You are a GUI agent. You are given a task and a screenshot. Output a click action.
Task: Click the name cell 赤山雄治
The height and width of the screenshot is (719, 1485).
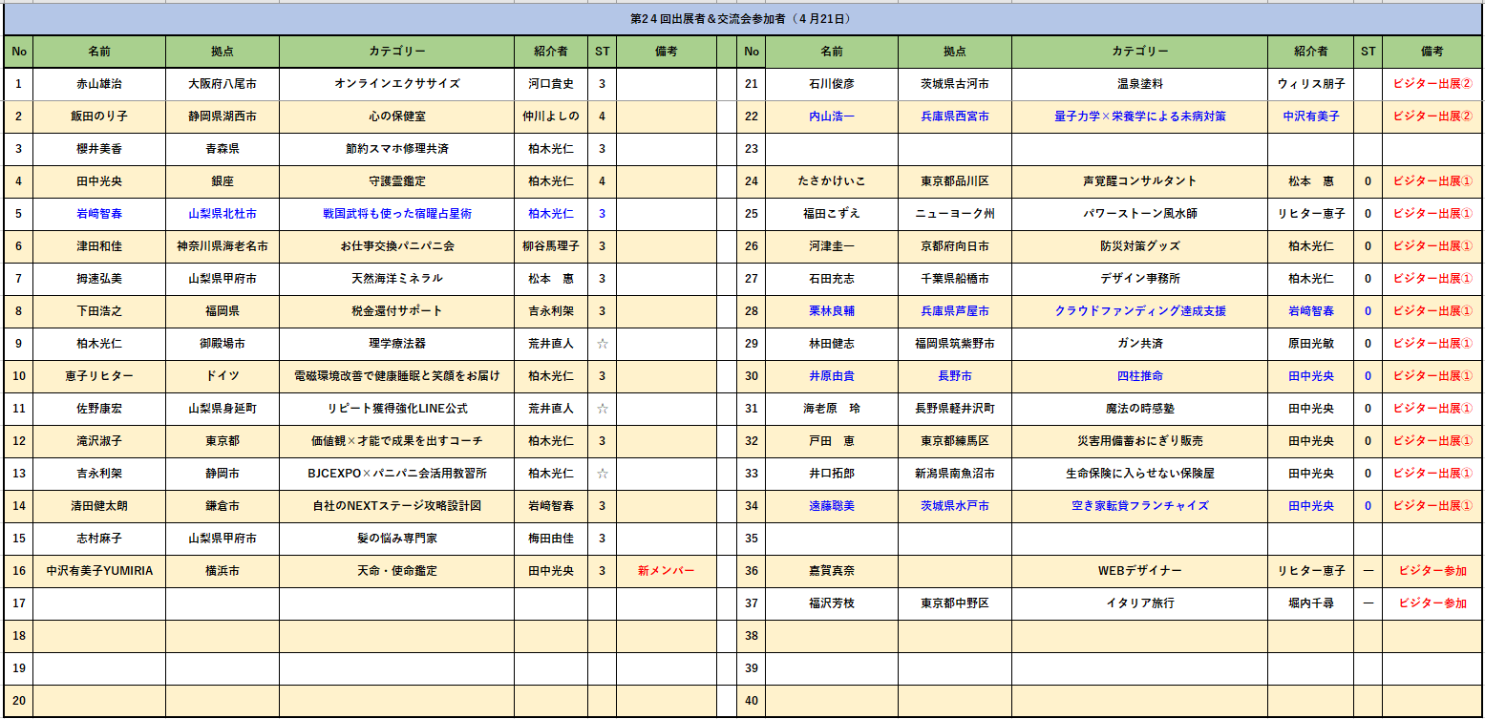coord(99,84)
